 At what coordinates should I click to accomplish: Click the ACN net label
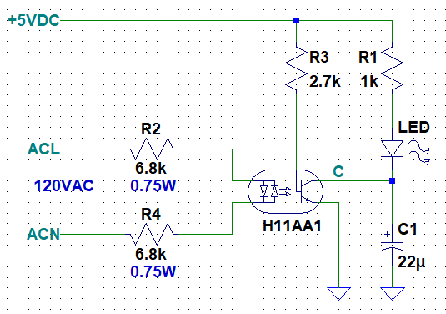point(43,234)
